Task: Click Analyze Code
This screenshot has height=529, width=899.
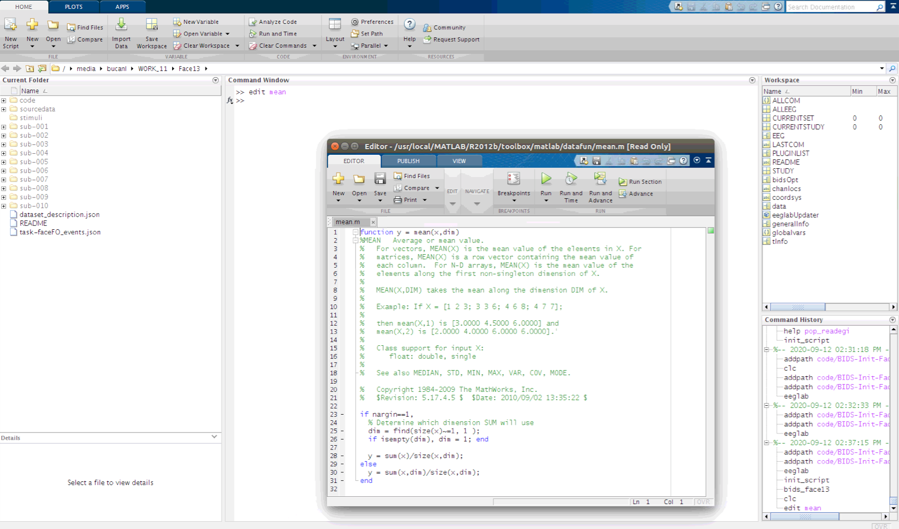Action: pyautogui.click(x=273, y=22)
